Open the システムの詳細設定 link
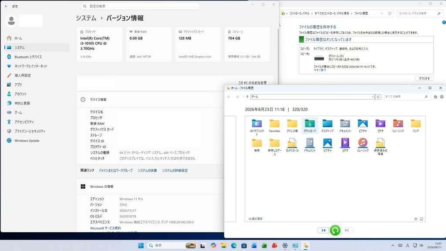Image resolution: width=446 pixels, height=251 pixels. pyautogui.click(x=175, y=170)
